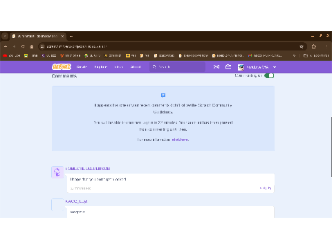
Task: Open the Ideas menu item
Action: pos(119,67)
